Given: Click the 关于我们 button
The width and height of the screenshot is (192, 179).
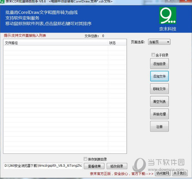Looking at the screenshot, I should click(x=180, y=173).
